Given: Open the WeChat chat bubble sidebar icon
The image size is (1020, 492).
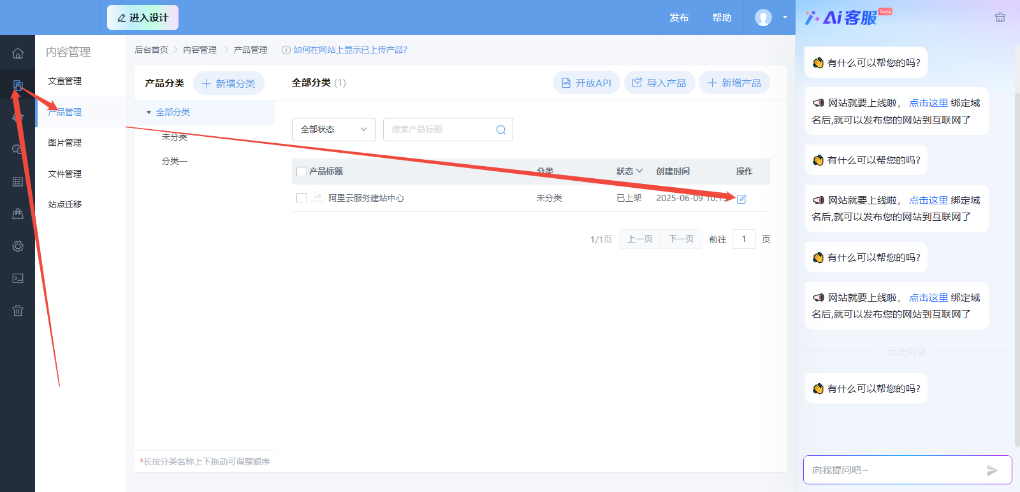Looking at the screenshot, I should 18,149.
